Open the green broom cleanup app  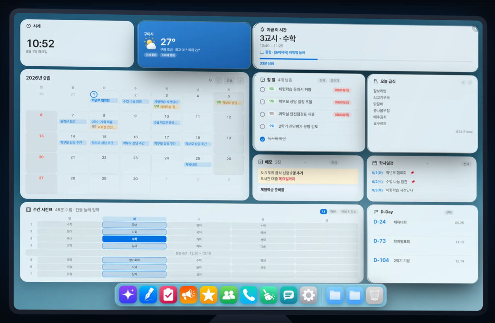pos(269,295)
